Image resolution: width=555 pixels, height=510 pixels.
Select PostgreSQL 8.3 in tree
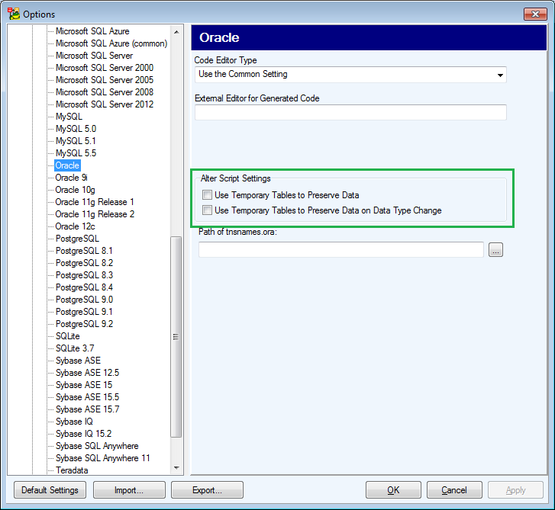(x=84, y=275)
